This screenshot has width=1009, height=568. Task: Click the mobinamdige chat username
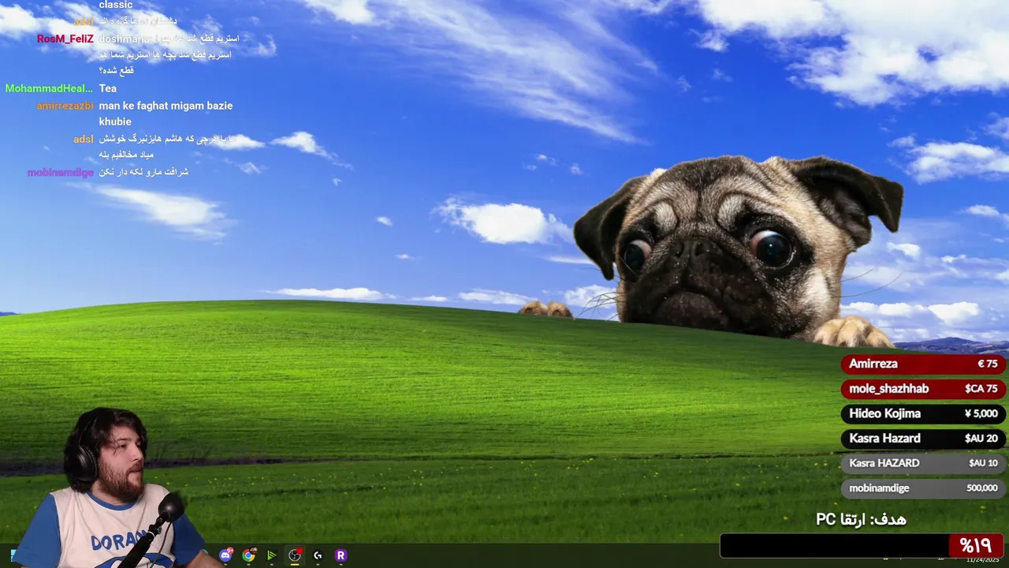(61, 172)
